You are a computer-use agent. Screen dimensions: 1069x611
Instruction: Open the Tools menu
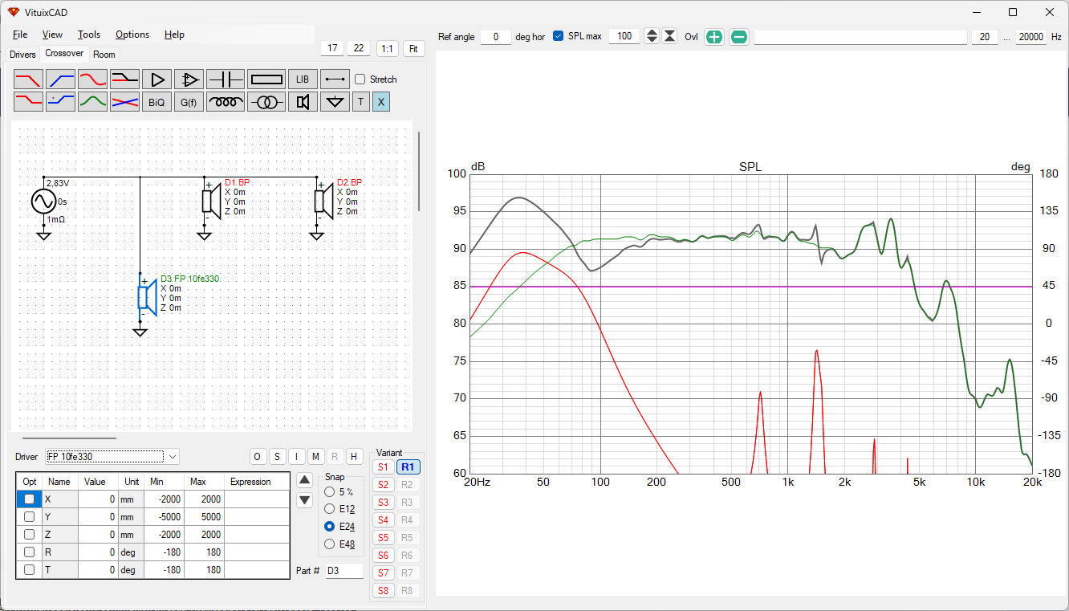[89, 35]
